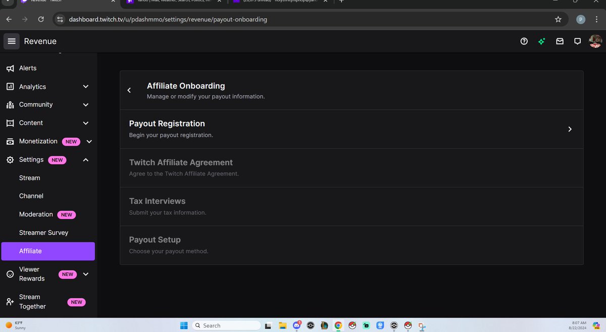Image resolution: width=606 pixels, height=332 pixels.
Task: Click the NEW badge beside Moderation
Action: pos(67,215)
